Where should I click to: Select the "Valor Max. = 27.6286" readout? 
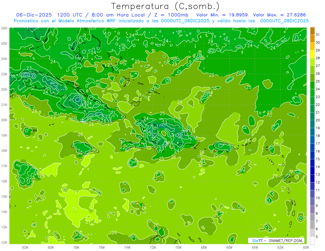(x=279, y=15)
